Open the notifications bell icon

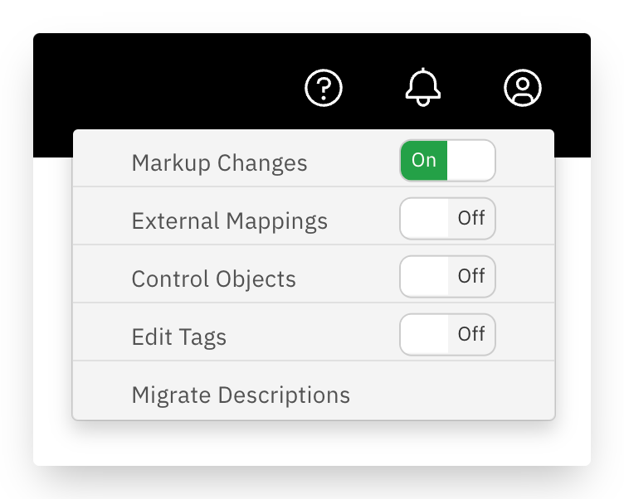point(423,87)
